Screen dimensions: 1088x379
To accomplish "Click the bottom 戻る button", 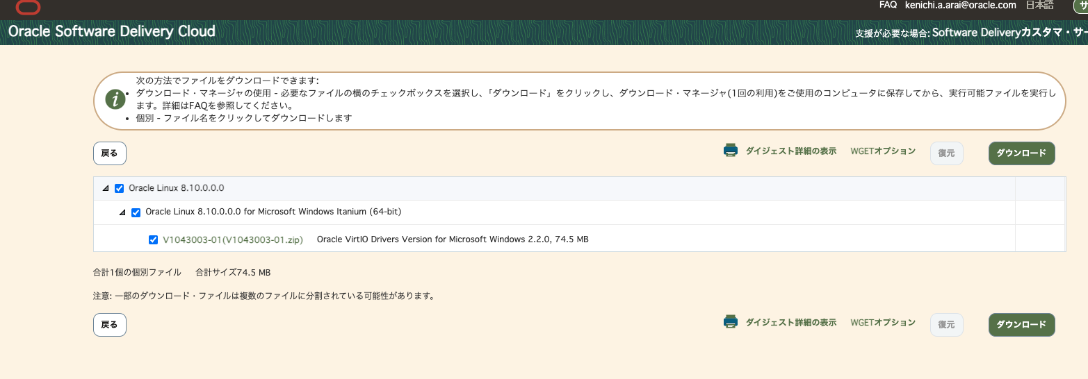I will [110, 324].
